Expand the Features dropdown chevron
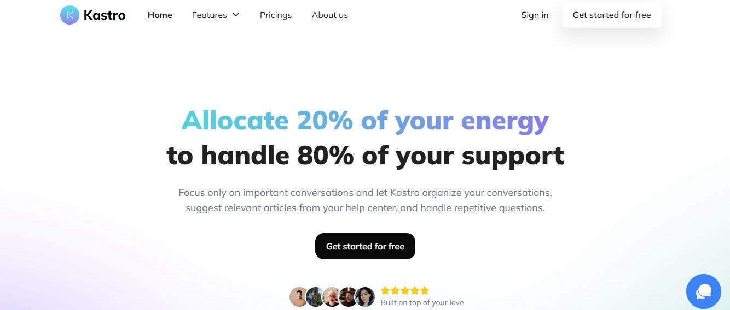The height and width of the screenshot is (310, 730). (x=236, y=15)
